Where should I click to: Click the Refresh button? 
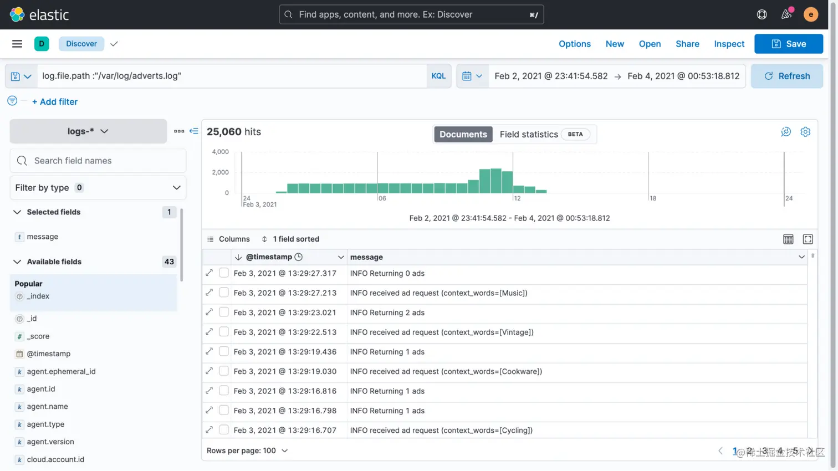tap(787, 76)
